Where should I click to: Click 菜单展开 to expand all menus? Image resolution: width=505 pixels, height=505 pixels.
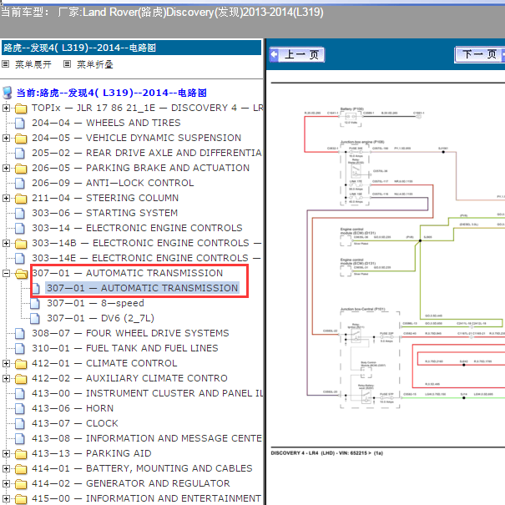33,64
